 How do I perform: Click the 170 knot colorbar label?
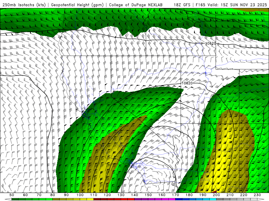coord(176,195)
